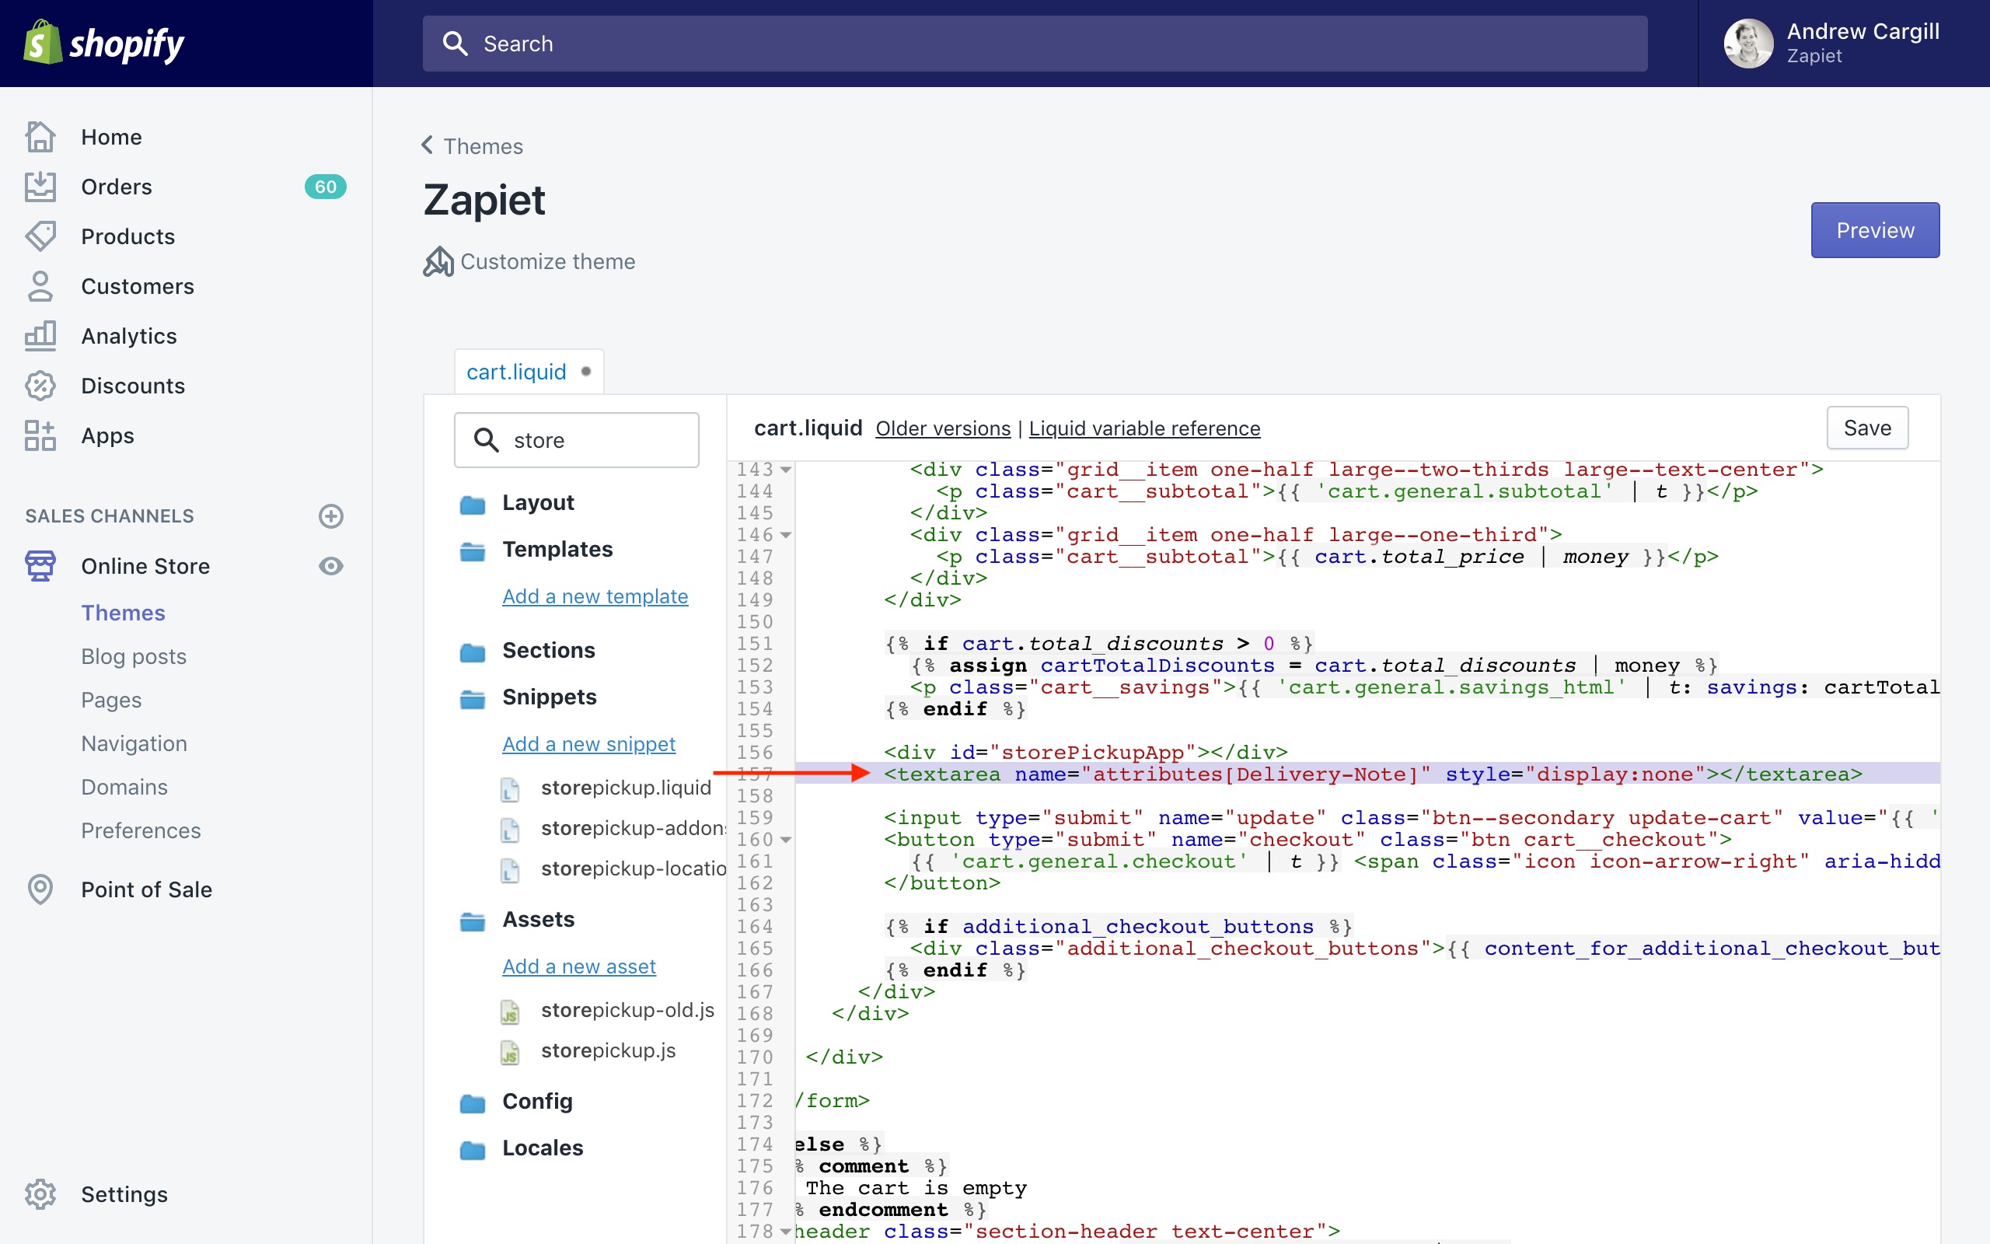
Task: Collapse code fold arrow at line 143
Action: coord(786,470)
